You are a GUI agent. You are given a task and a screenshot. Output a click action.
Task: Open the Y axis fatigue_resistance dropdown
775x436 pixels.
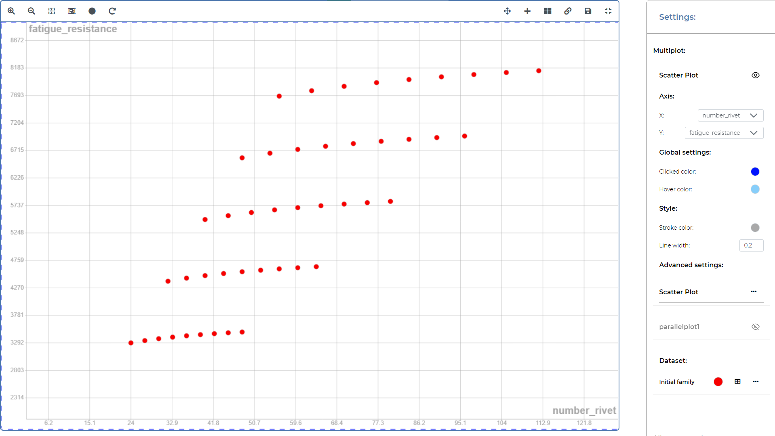pyautogui.click(x=724, y=133)
